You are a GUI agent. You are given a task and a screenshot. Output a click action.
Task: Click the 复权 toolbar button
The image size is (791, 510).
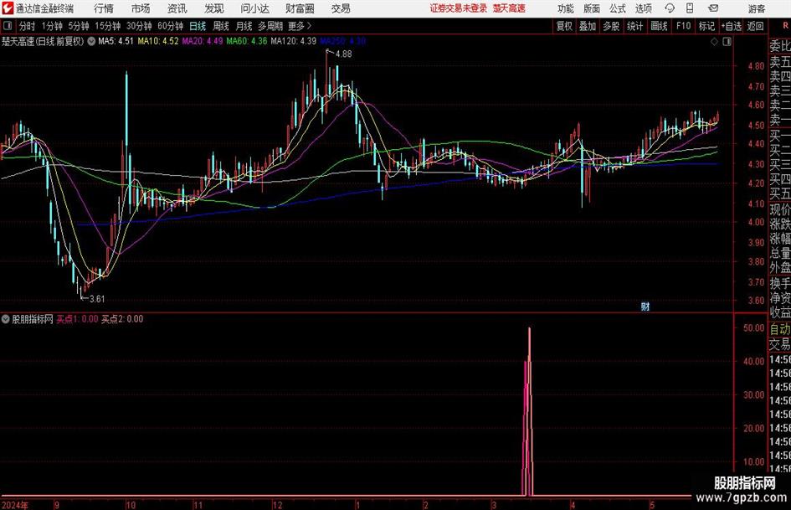(x=564, y=26)
